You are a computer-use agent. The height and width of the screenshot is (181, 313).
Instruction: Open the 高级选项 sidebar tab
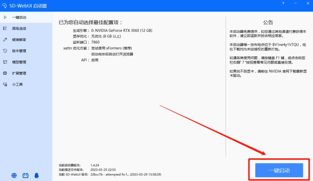(26, 28)
